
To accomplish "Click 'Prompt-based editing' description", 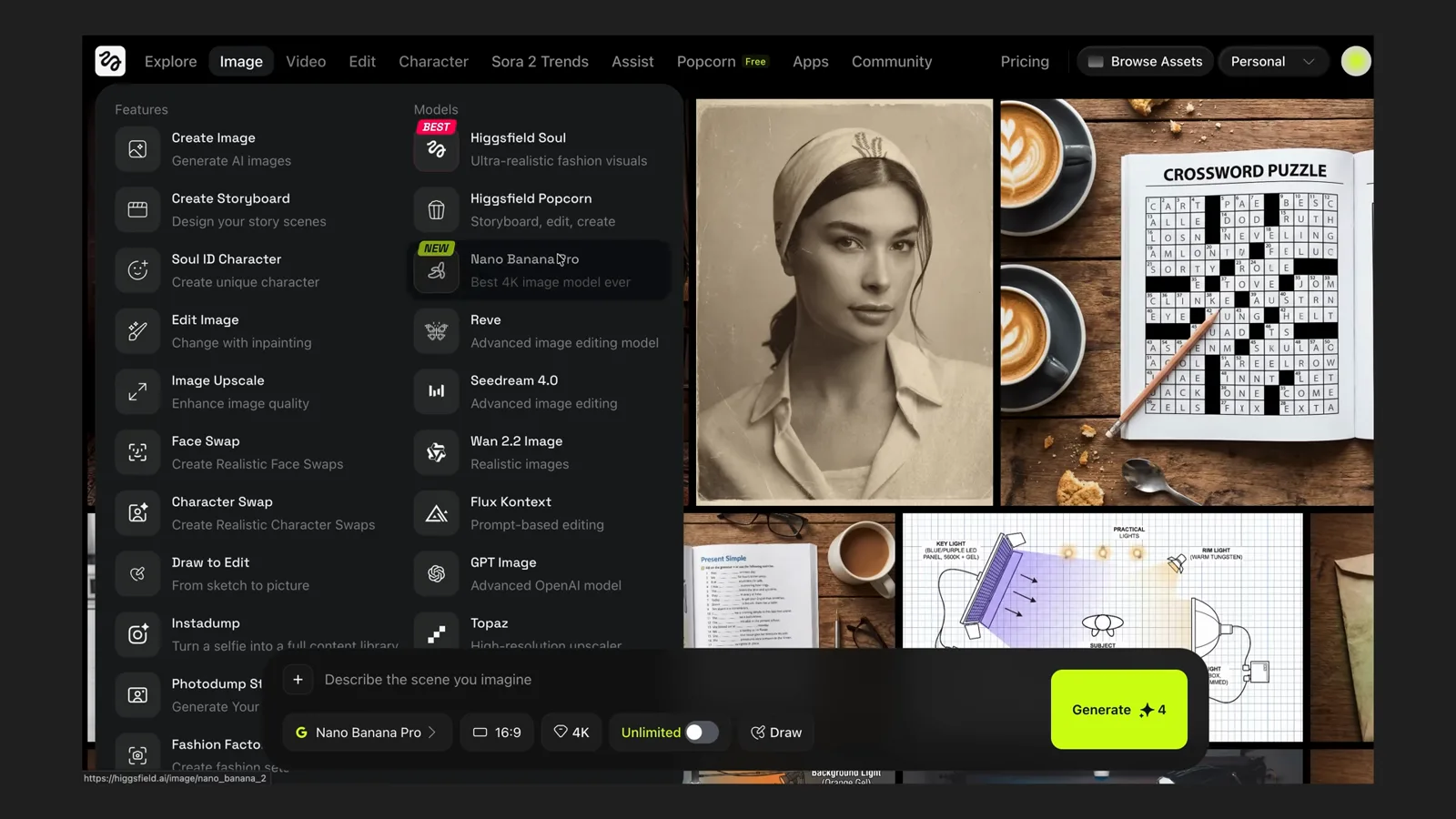I will pos(537,525).
